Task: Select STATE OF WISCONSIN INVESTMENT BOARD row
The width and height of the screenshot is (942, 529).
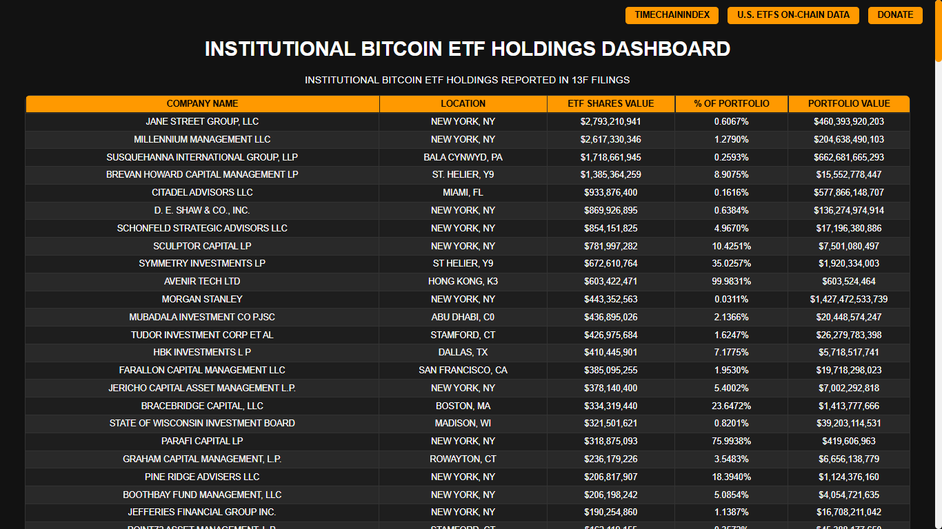Action: click(x=202, y=423)
